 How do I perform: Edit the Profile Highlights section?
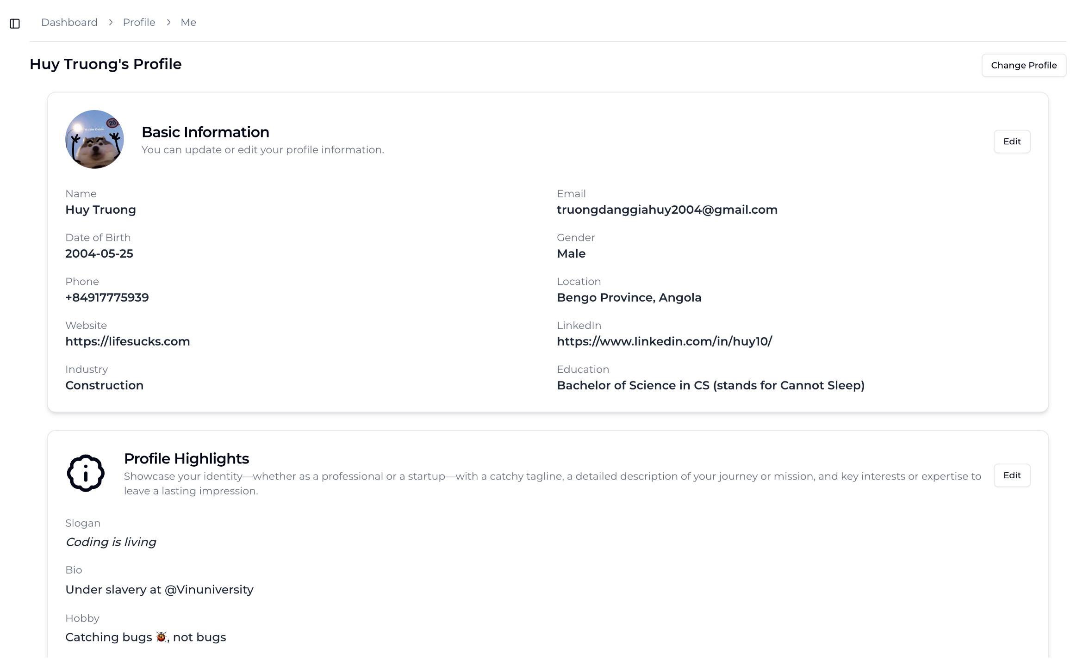pos(1012,475)
